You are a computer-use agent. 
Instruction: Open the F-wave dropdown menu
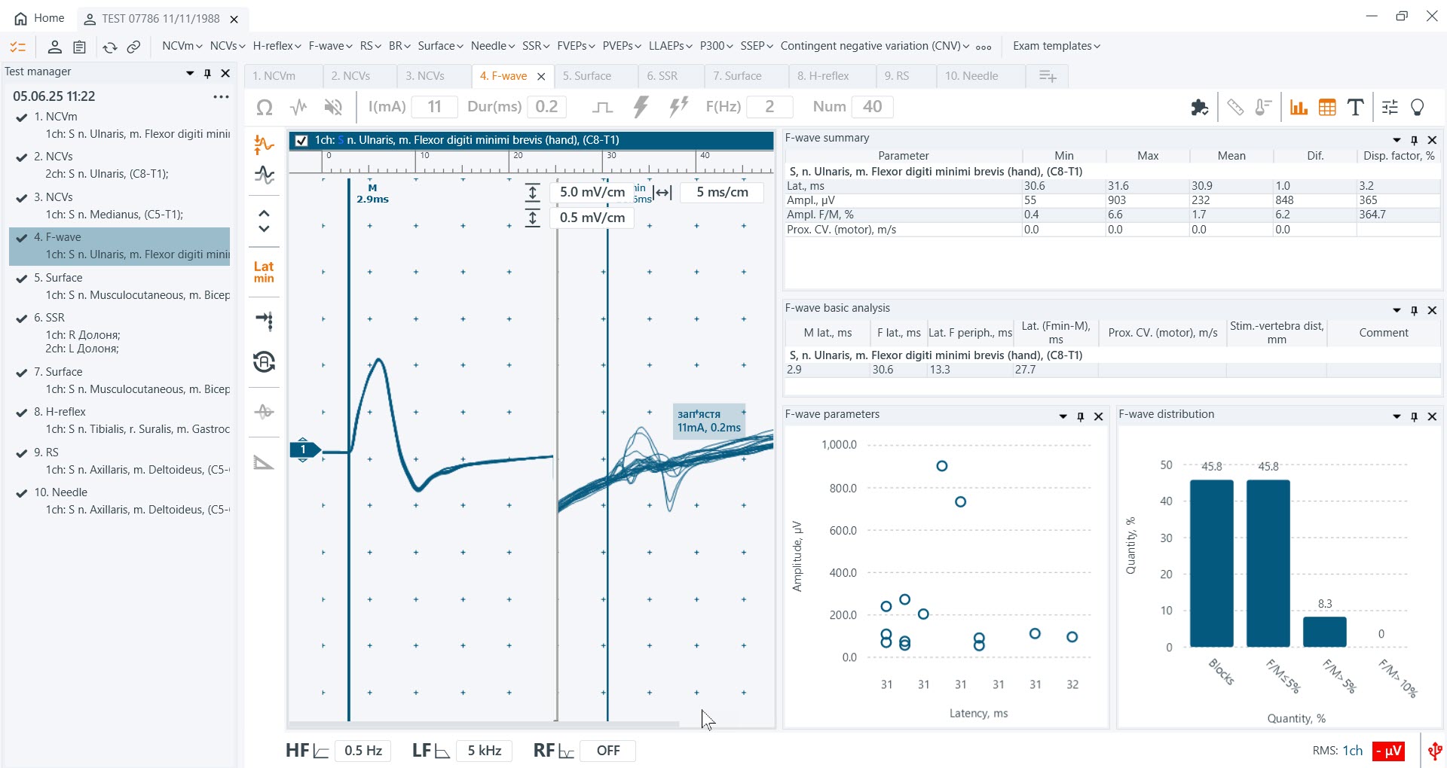pyautogui.click(x=330, y=46)
